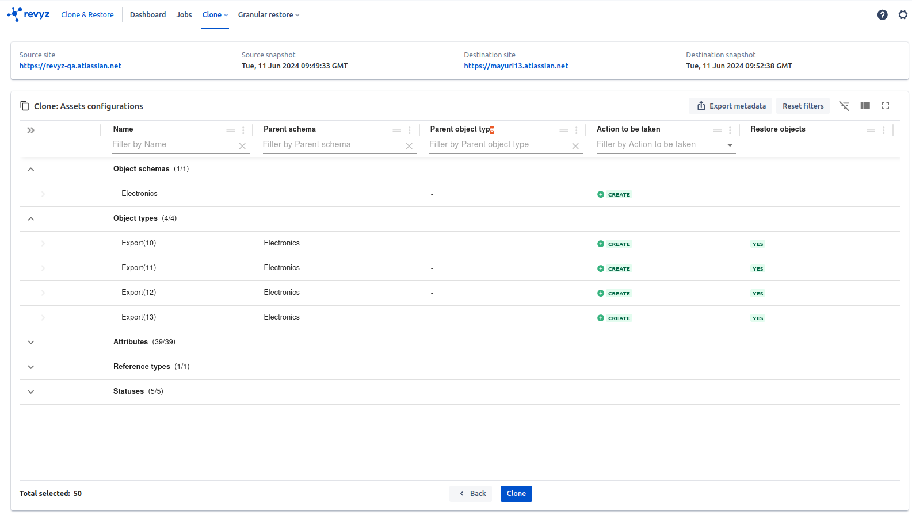The height and width of the screenshot is (523, 912).
Task: Open the Jobs tab
Action: pos(184,14)
